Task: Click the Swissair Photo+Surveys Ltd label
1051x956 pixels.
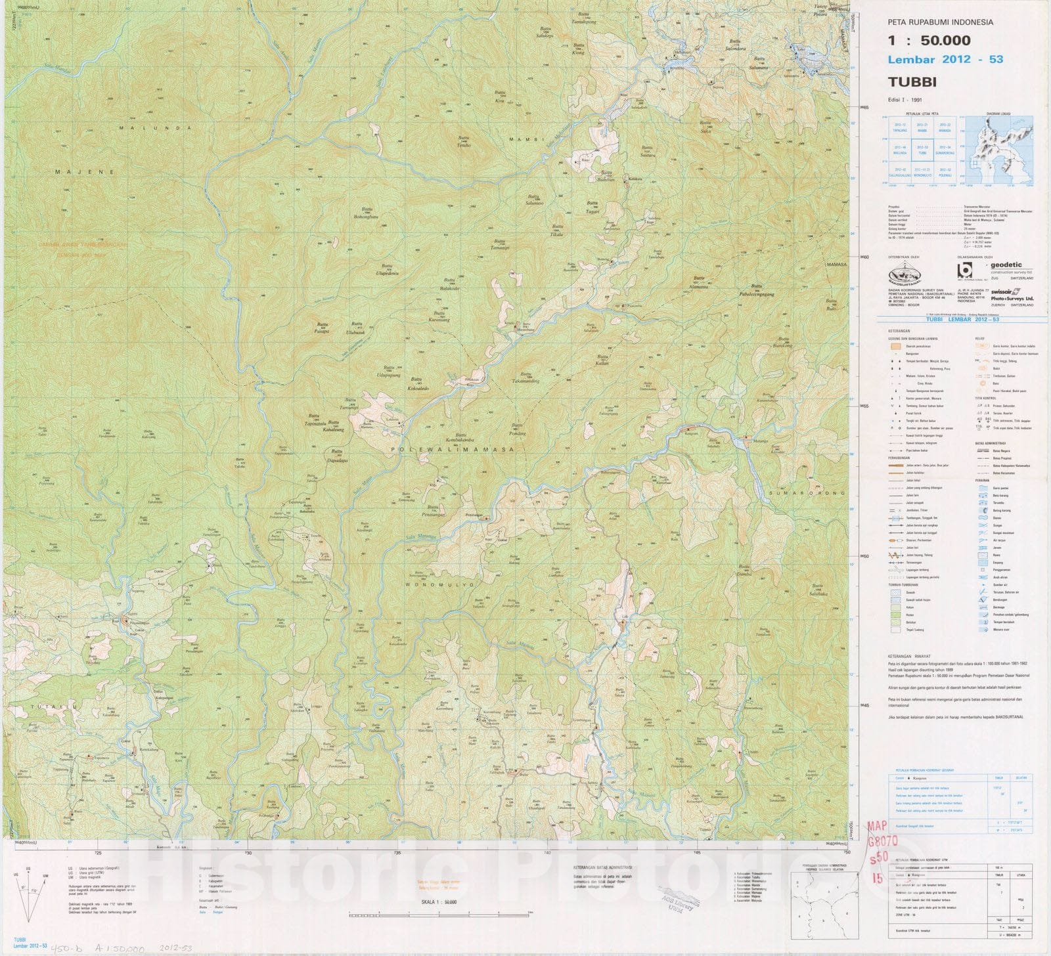Action: pos(1012,295)
